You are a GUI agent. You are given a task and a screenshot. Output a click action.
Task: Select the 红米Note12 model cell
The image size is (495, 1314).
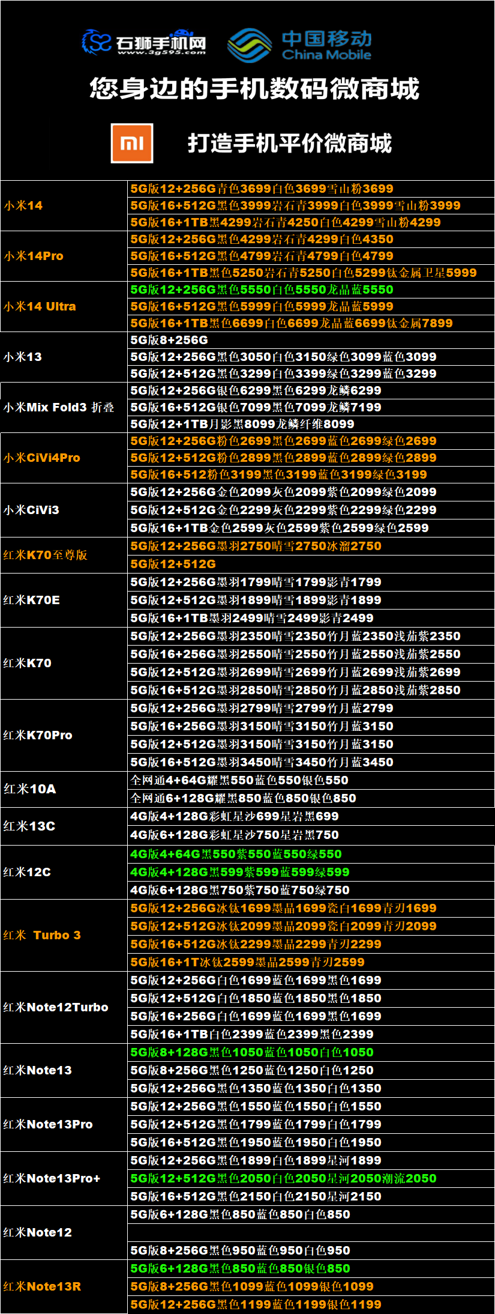coord(64,1232)
